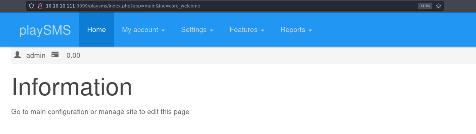Click the caret arrow beside Settings
The image size is (476, 134).
pyautogui.click(x=212, y=30)
